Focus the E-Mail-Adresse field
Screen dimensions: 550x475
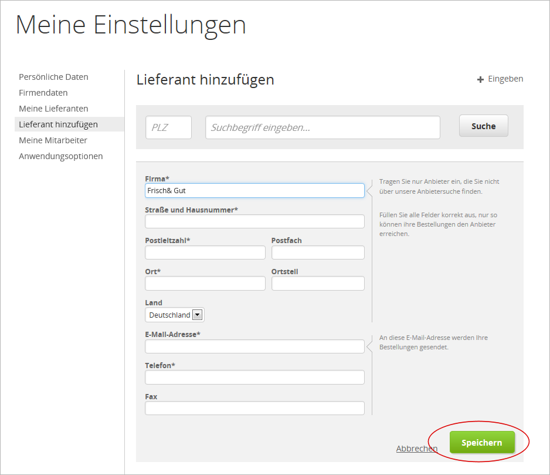(x=254, y=346)
